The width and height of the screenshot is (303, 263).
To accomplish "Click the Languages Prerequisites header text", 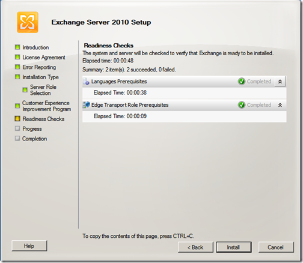I will 119,82.
